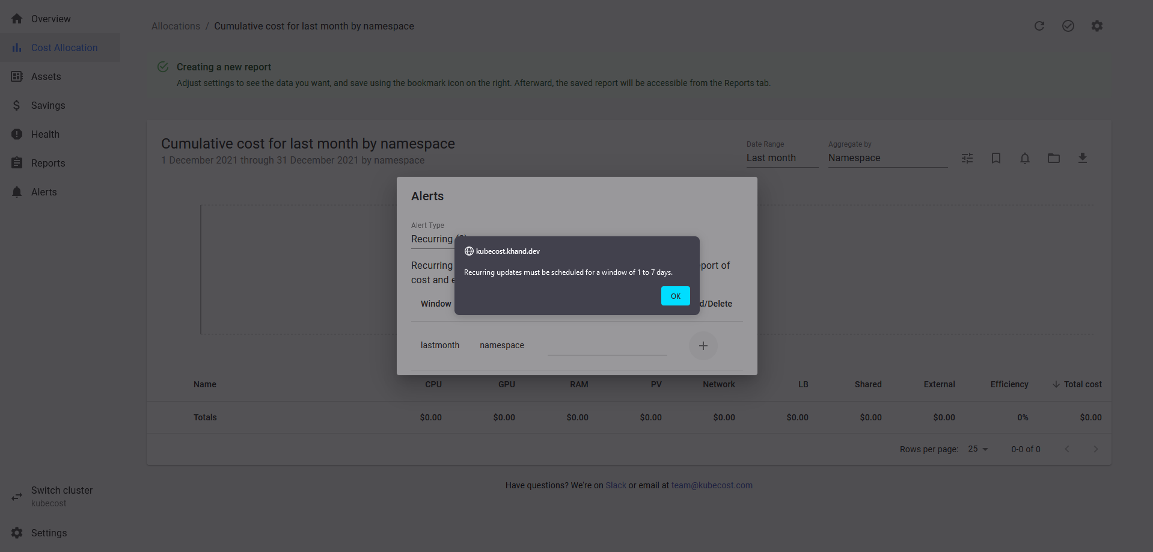
Task: Click the CPU column header
Action: (433, 384)
